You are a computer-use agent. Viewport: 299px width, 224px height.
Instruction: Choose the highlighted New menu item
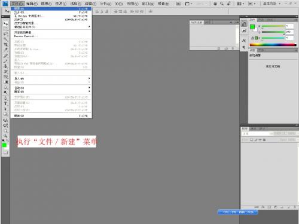tap(51, 9)
